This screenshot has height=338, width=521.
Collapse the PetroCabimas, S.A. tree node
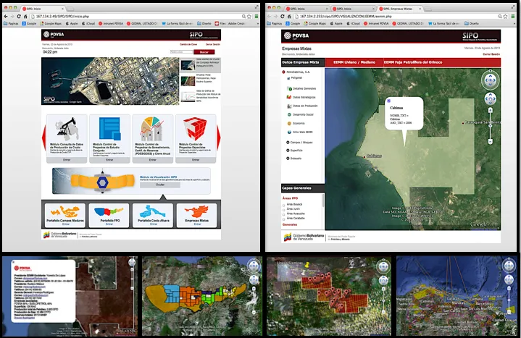(283, 72)
